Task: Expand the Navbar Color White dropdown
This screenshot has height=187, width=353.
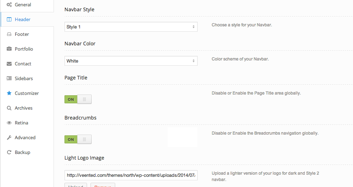Action: point(131,61)
